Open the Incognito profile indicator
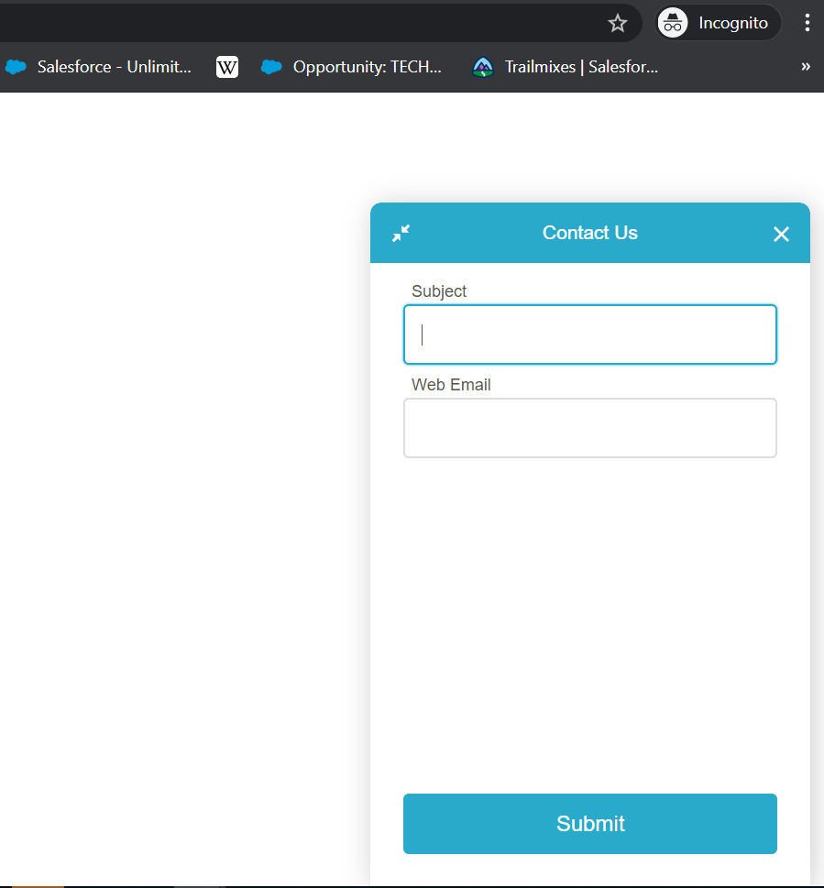The image size is (824, 888). coord(718,23)
